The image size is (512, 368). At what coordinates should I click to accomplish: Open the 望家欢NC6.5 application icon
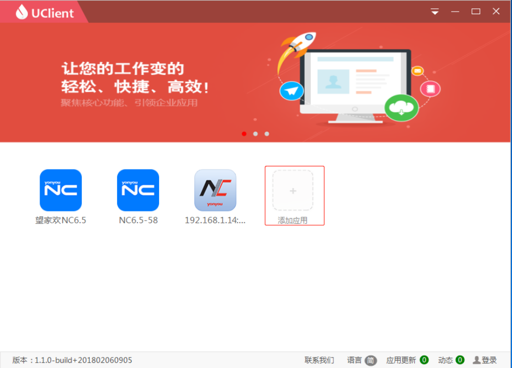[61, 190]
